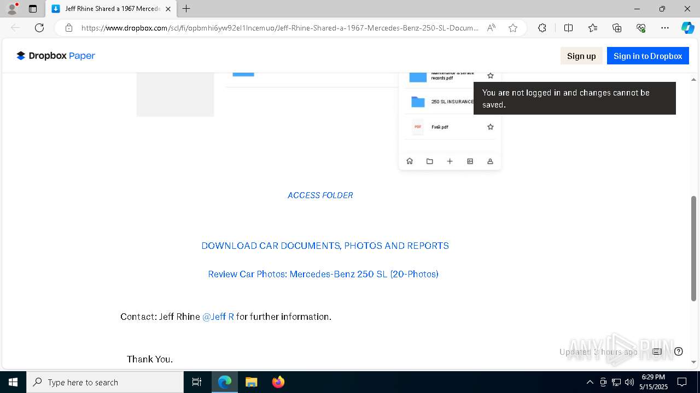Tap the folder icon in mobile preview
The image size is (700, 393).
[430, 161]
